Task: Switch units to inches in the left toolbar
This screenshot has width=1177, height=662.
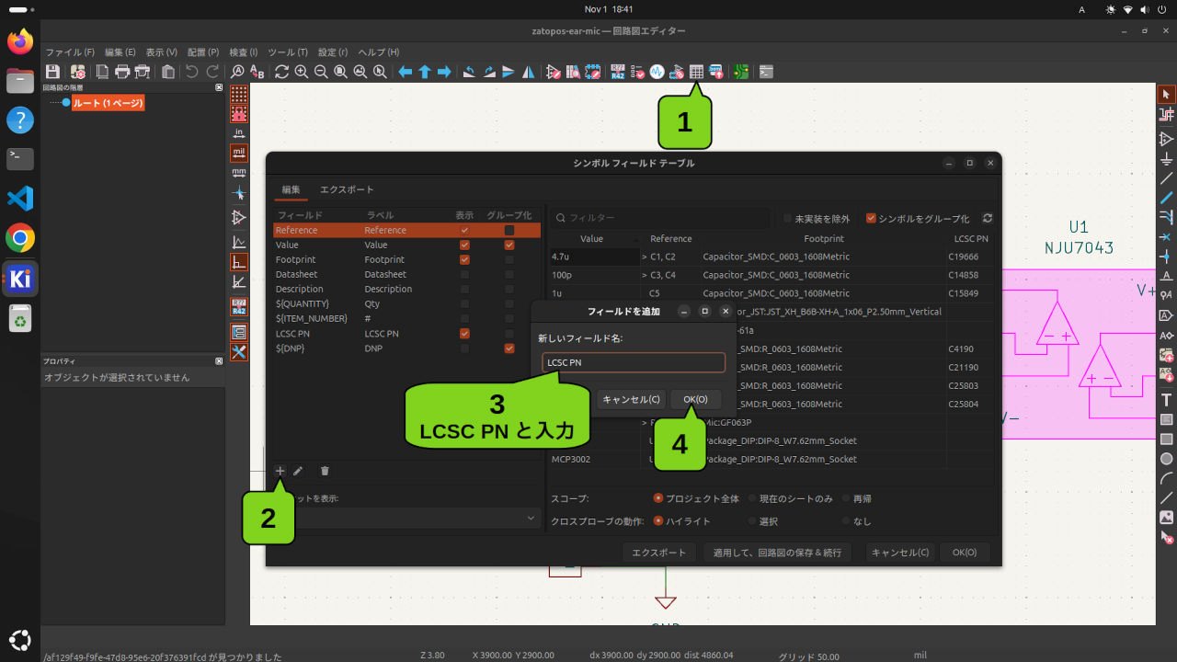Action: (x=239, y=133)
